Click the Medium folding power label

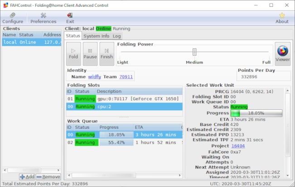(194, 62)
